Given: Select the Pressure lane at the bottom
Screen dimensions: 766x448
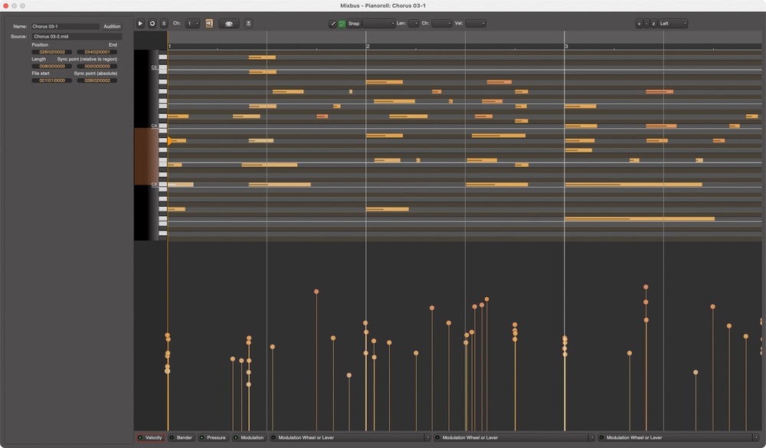Looking at the screenshot, I should (201, 437).
